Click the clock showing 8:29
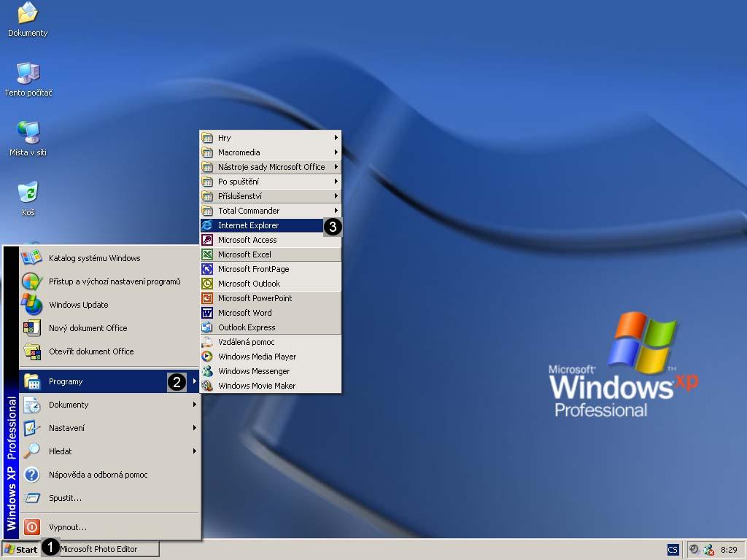747x560 pixels. tap(729, 550)
